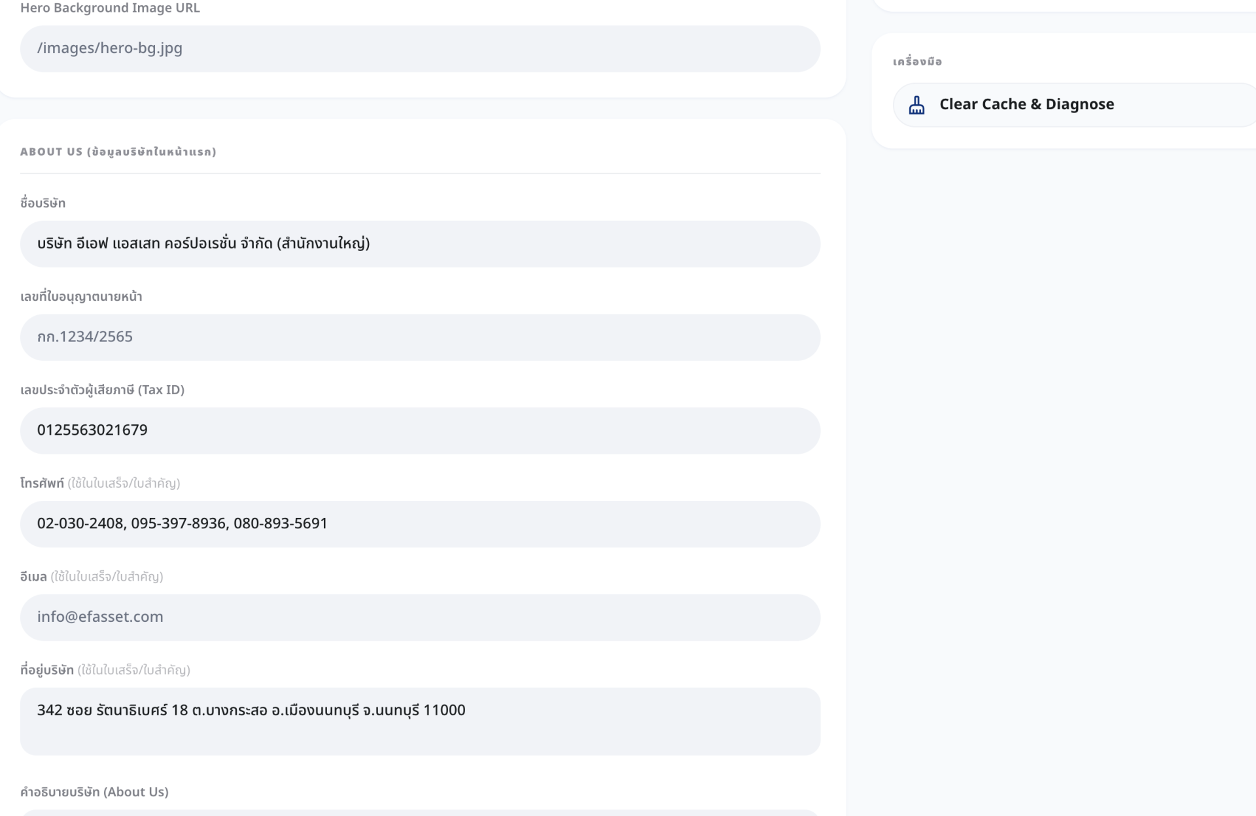This screenshot has height=816, width=1256.
Task: Click the ABOUT US section heading
Action: [x=118, y=152]
